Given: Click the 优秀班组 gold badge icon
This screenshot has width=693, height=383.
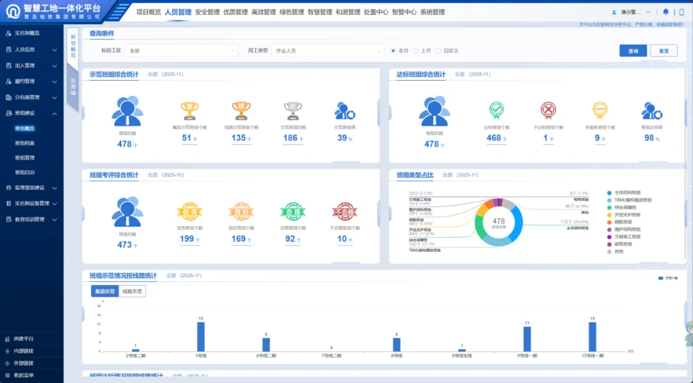Looking at the screenshot, I should coord(187,211).
